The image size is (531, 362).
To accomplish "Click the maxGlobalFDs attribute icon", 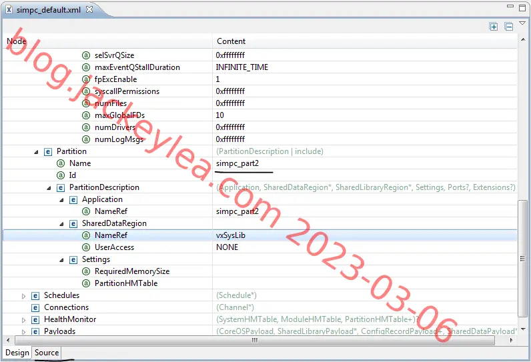I will click(x=86, y=115).
